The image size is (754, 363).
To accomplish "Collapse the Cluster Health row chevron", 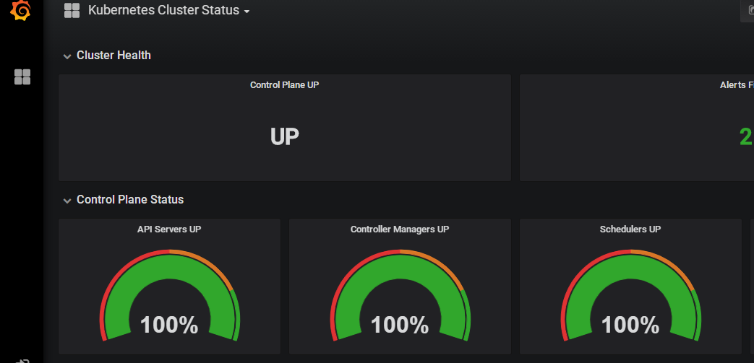I will click(x=67, y=56).
